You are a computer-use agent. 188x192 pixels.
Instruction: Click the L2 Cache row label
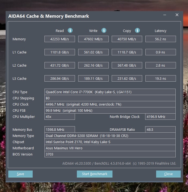click(20, 65)
